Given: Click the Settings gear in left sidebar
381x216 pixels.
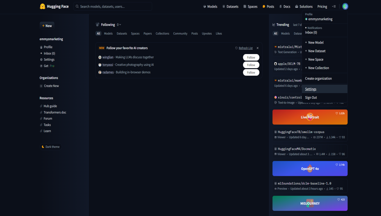Looking at the screenshot, I should (41, 60).
